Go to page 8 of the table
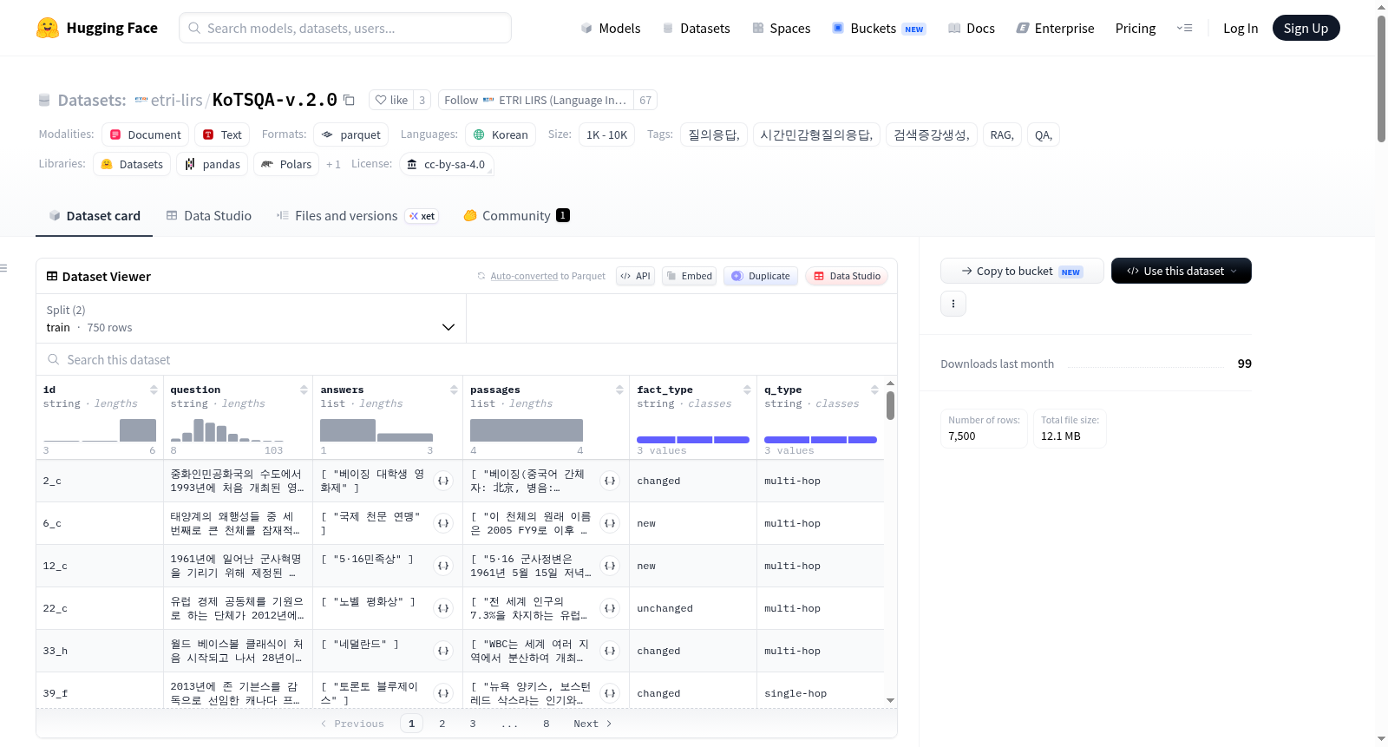The image size is (1388, 747). tap(547, 724)
